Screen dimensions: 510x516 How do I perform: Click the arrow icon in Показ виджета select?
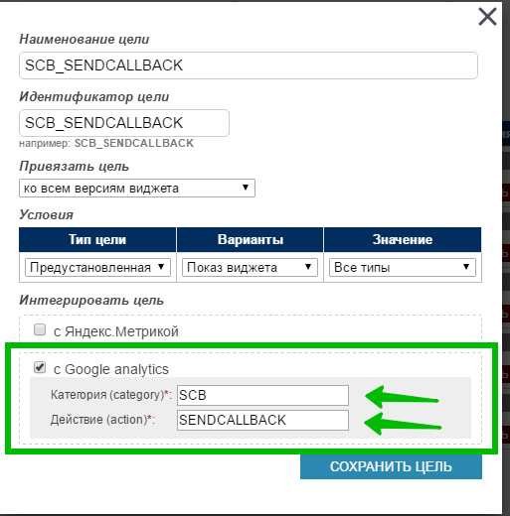[x=308, y=267]
